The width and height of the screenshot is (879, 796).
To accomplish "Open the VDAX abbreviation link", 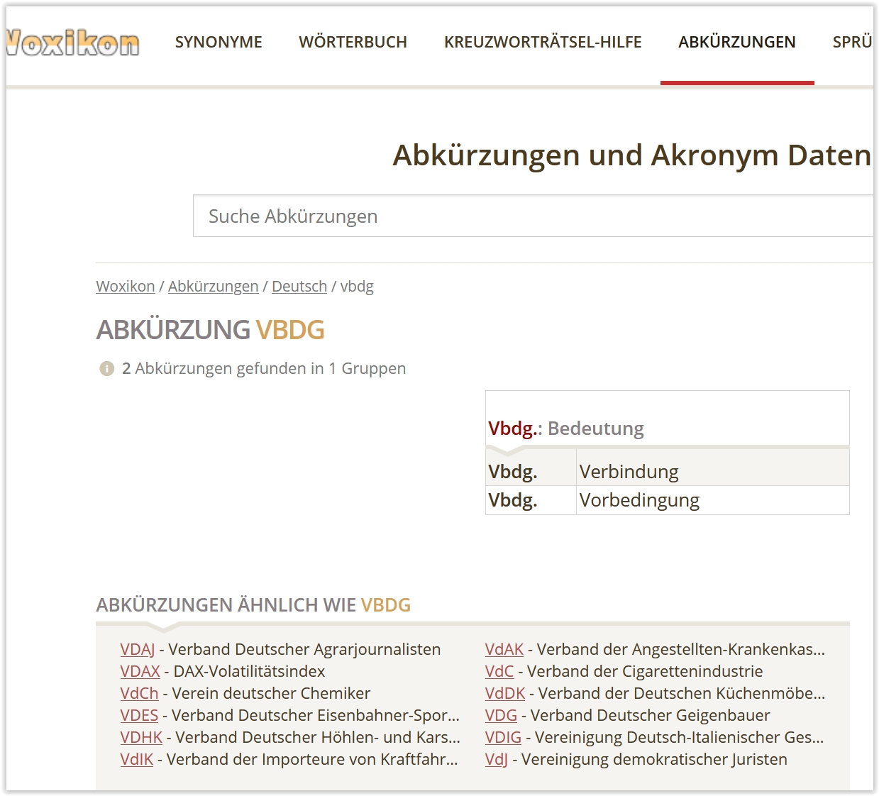I will click(140, 671).
